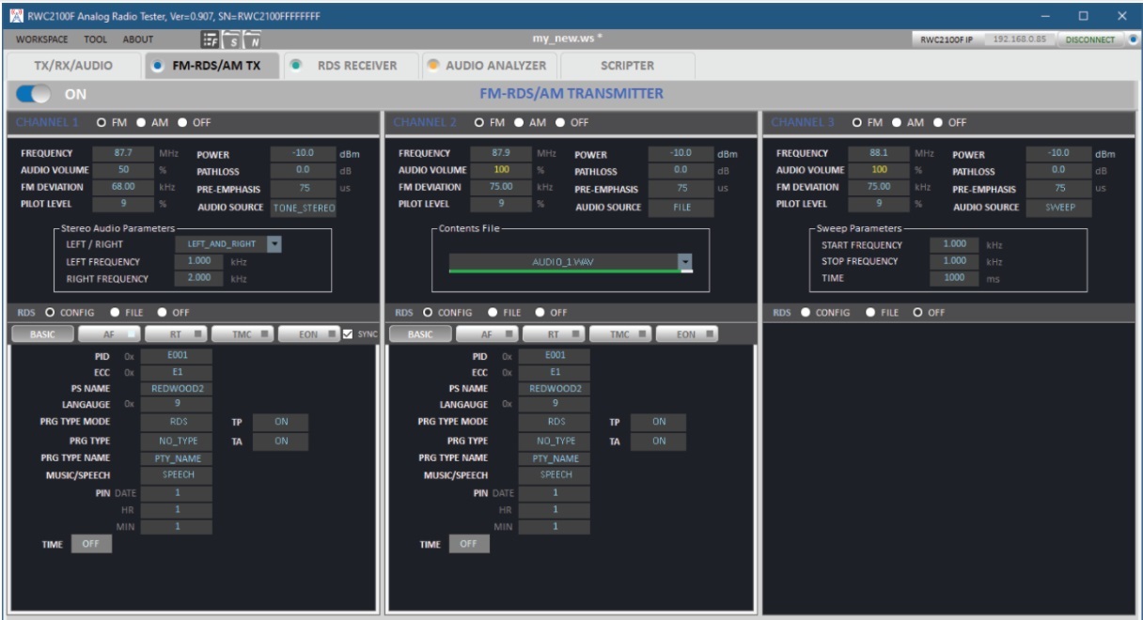Screen dimensions: 1143x620
Task: Click the orange status dot on AUDIO ANALYZER tab
Action: tap(432, 66)
